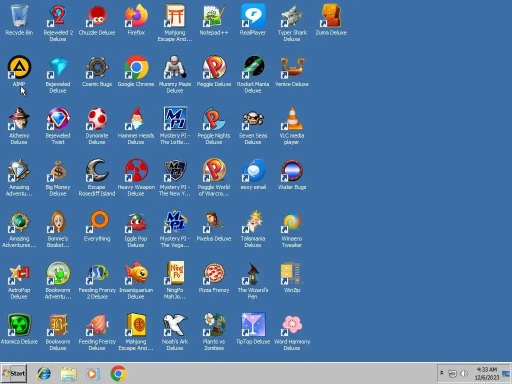Open Windows Explorer folder in taskbar
This screenshot has width=512, height=384.
point(68,373)
